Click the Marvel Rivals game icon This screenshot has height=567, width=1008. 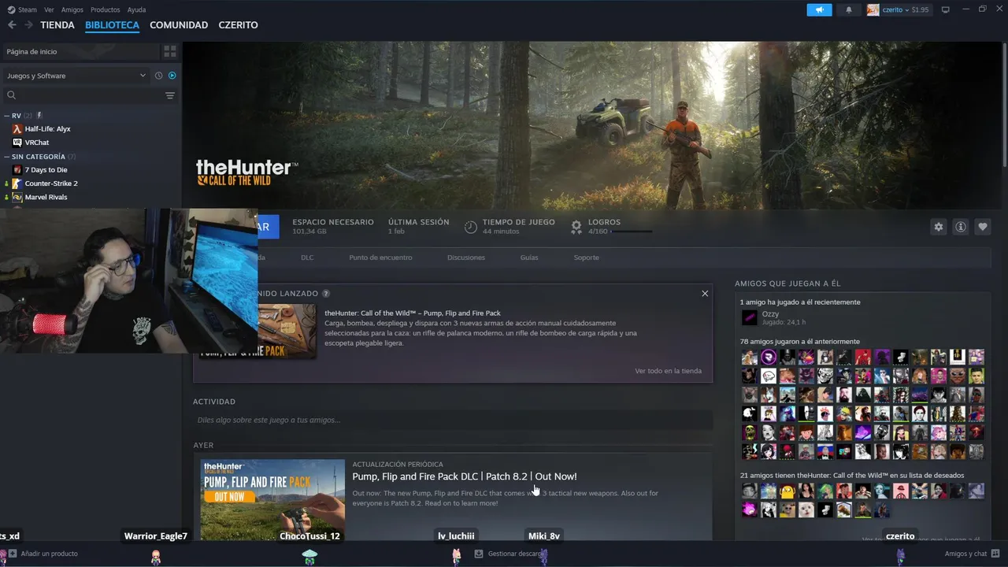pos(17,197)
